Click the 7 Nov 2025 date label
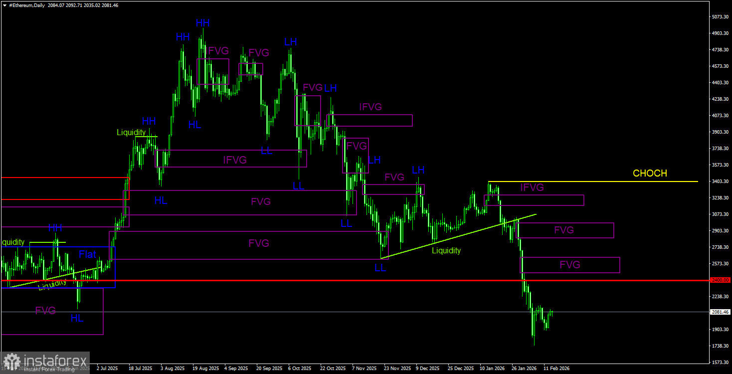 point(364,369)
